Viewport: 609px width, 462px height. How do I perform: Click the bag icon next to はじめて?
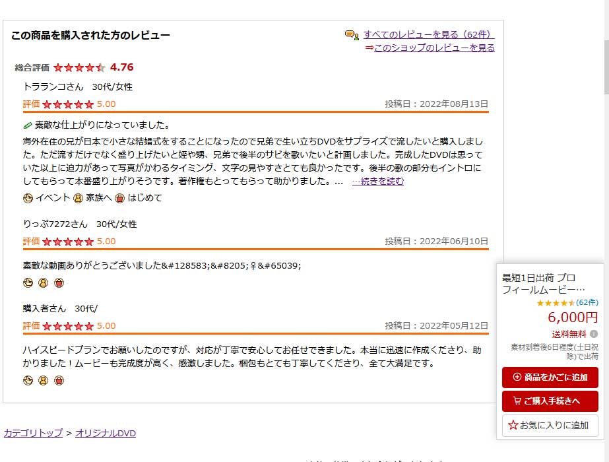point(119,198)
